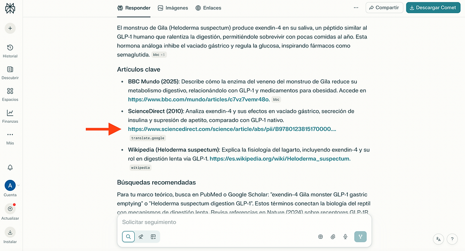
Task: Click the wikipedia citation chip
Action: [x=140, y=167]
